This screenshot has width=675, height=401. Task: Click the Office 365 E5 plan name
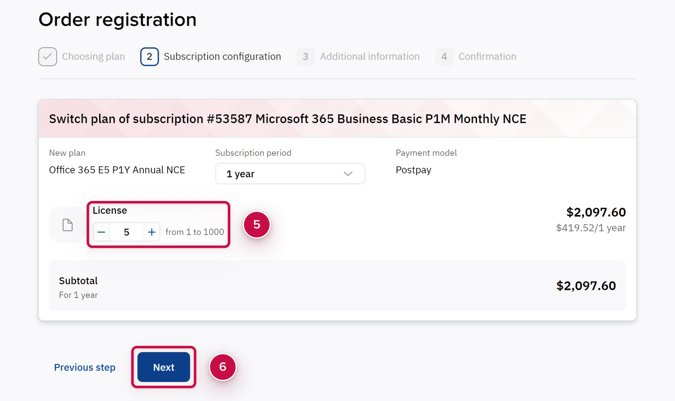[117, 170]
